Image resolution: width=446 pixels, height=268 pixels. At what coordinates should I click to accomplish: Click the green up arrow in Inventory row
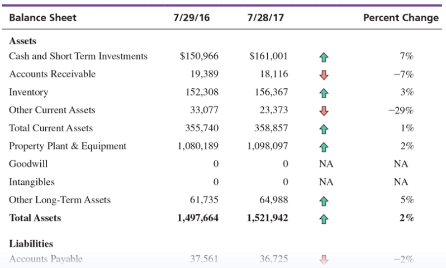(x=324, y=93)
